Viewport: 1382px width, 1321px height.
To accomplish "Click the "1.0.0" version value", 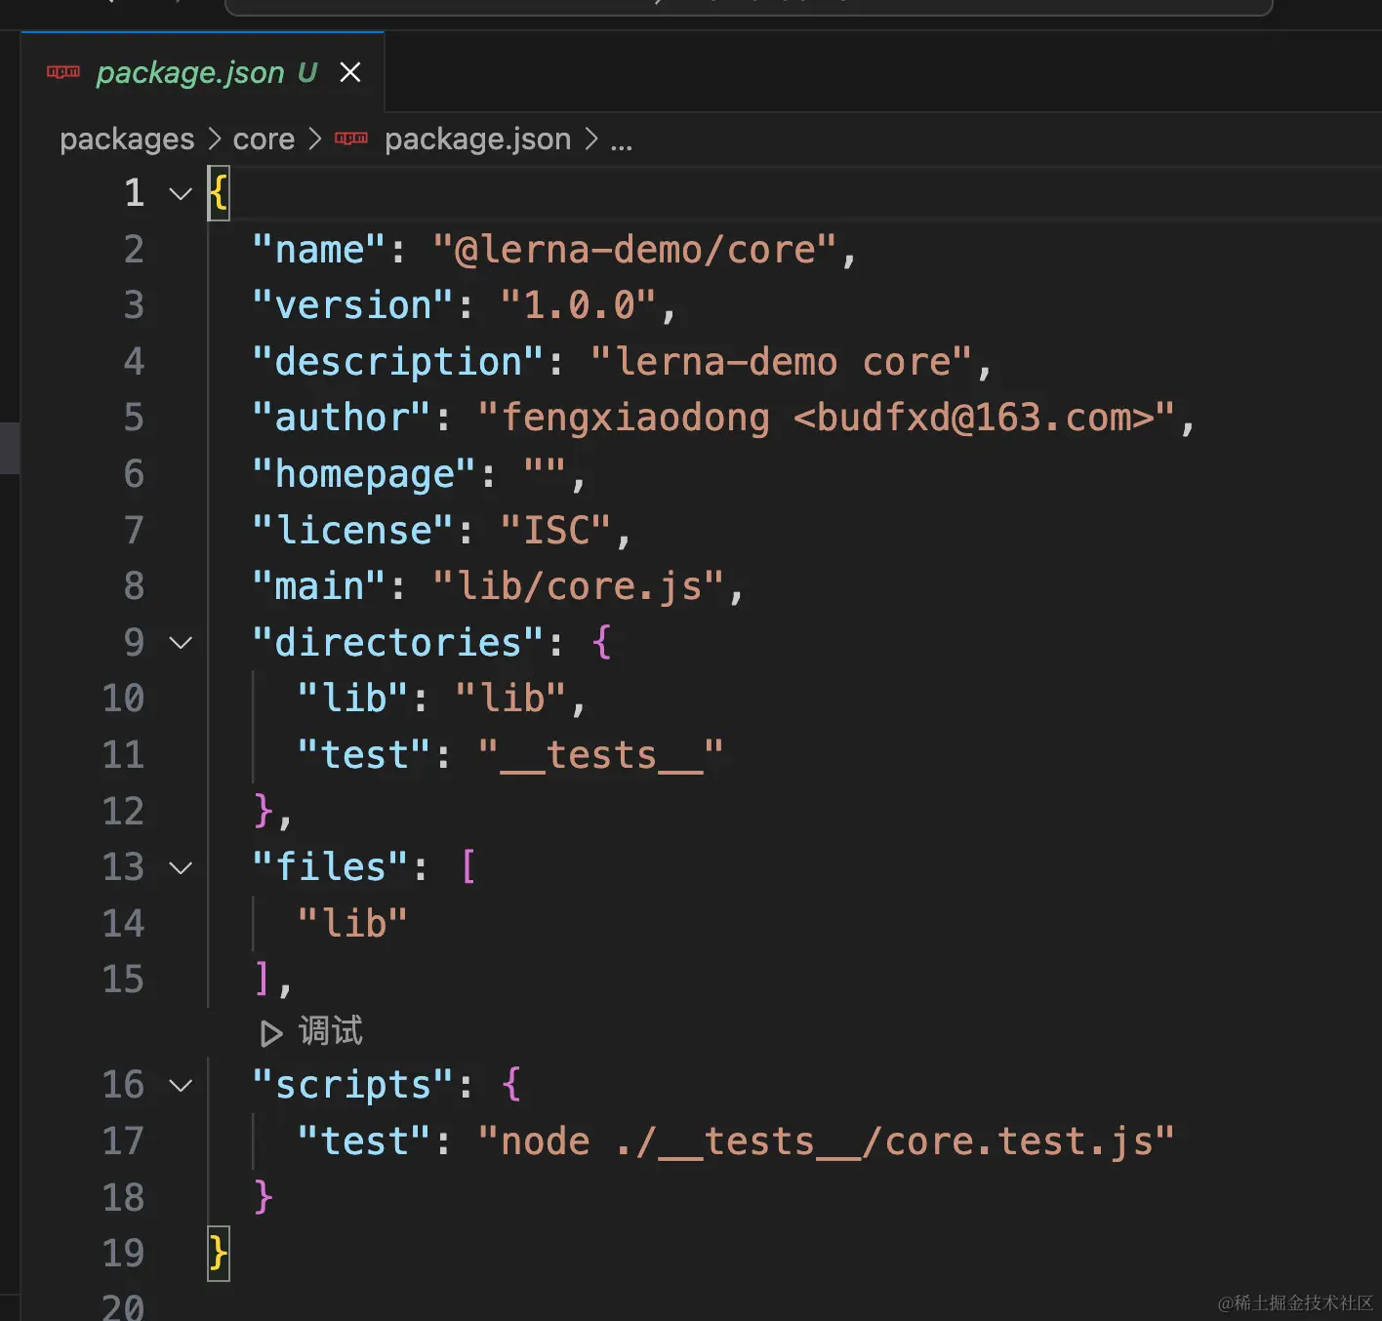I will click(579, 305).
